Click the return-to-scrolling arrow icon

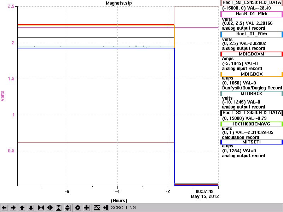pos(106,208)
